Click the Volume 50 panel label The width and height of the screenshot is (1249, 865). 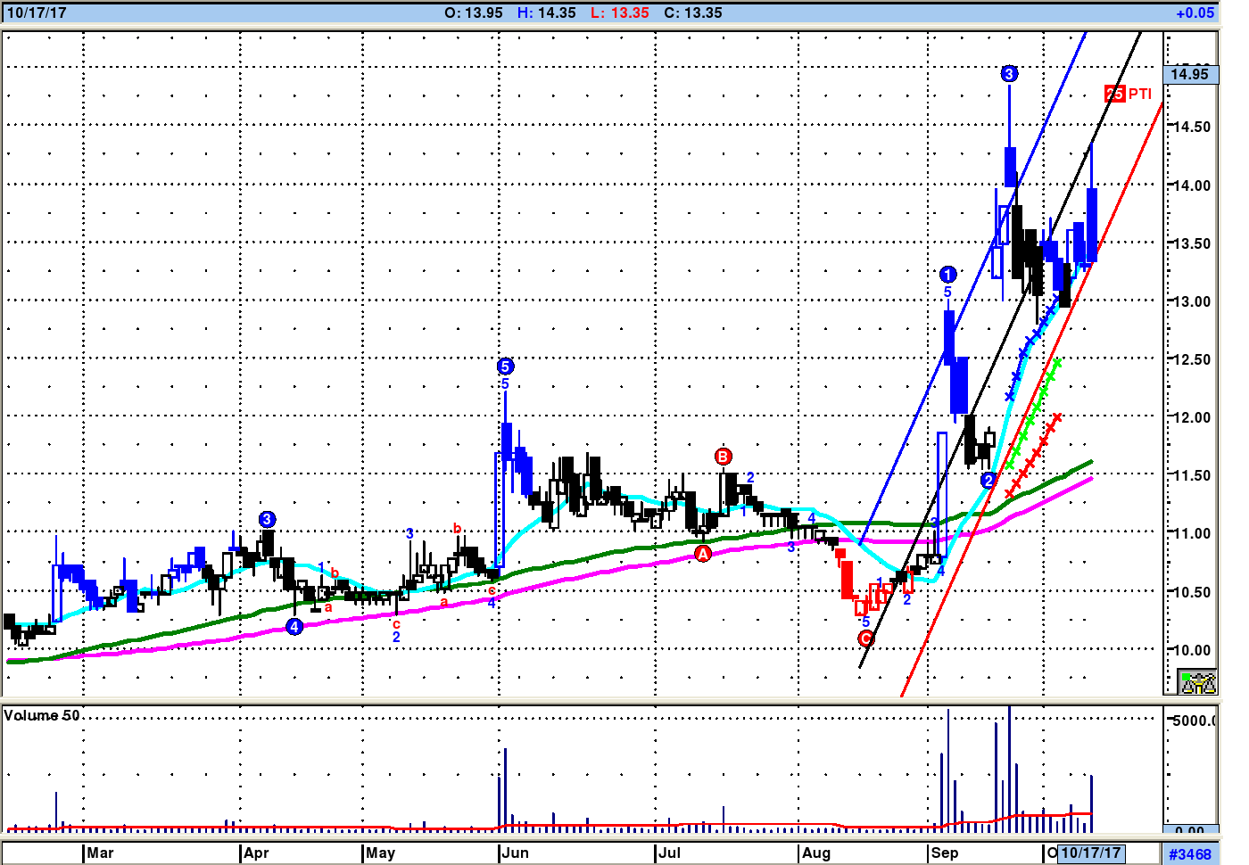tap(42, 715)
